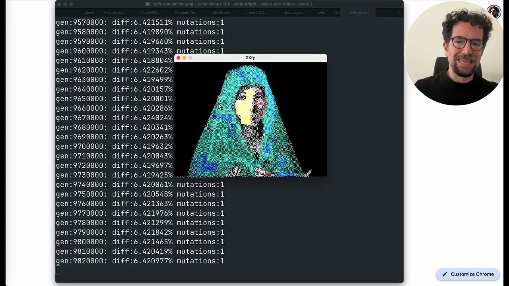Minimize the ZXfy window with yellow button

[185, 58]
